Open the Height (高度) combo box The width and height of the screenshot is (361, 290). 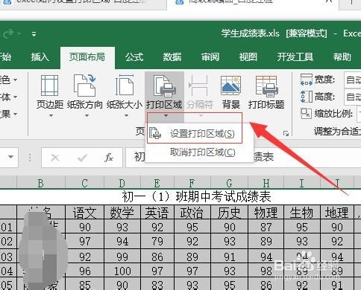pos(353,97)
